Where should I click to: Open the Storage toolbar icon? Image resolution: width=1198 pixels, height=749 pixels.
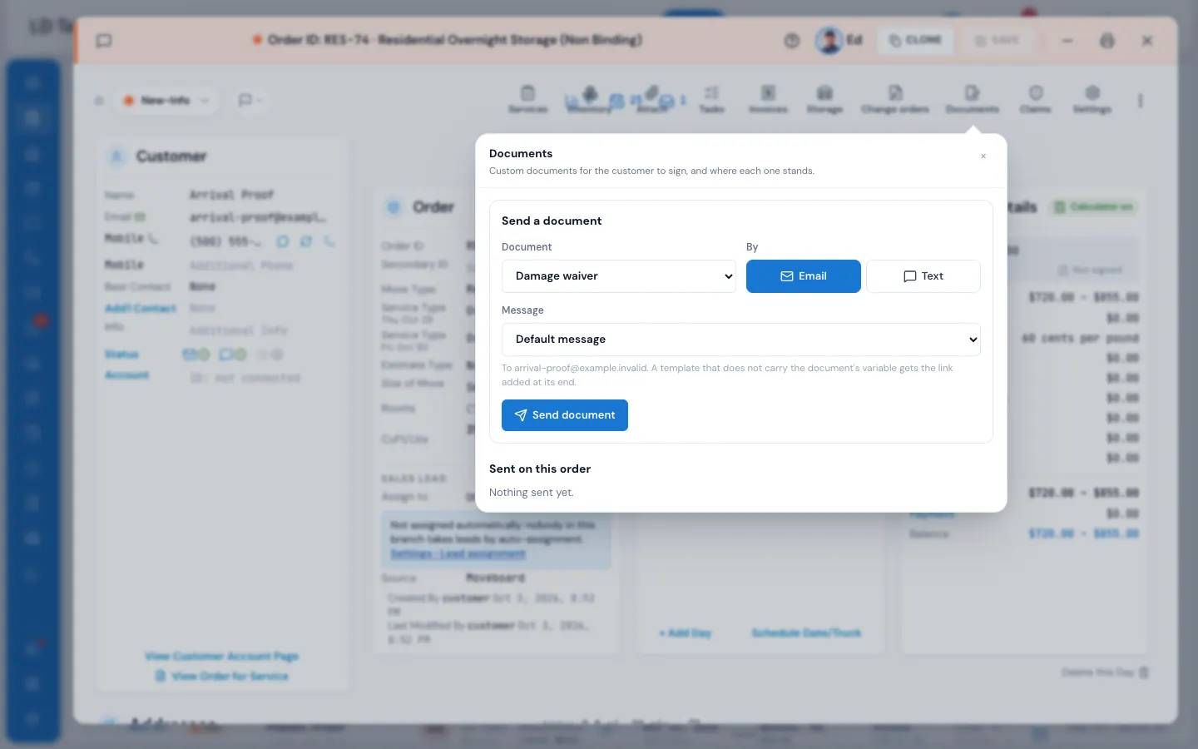click(824, 99)
